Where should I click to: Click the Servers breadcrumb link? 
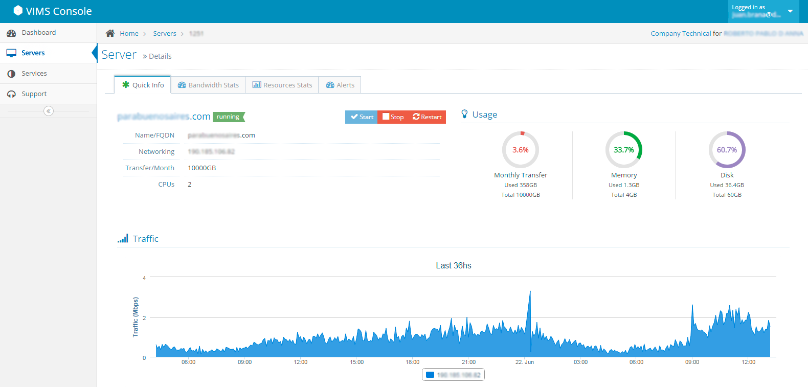[165, 34]
